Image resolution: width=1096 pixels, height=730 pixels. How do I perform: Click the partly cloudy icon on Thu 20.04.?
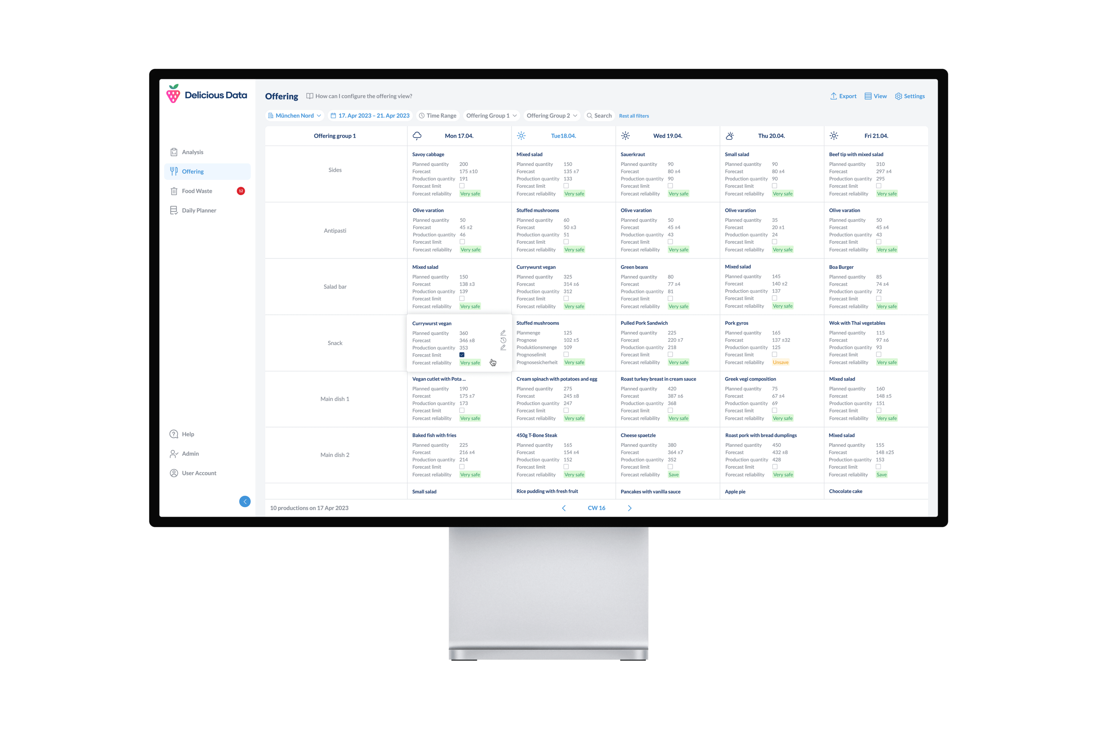coord(730,135)
